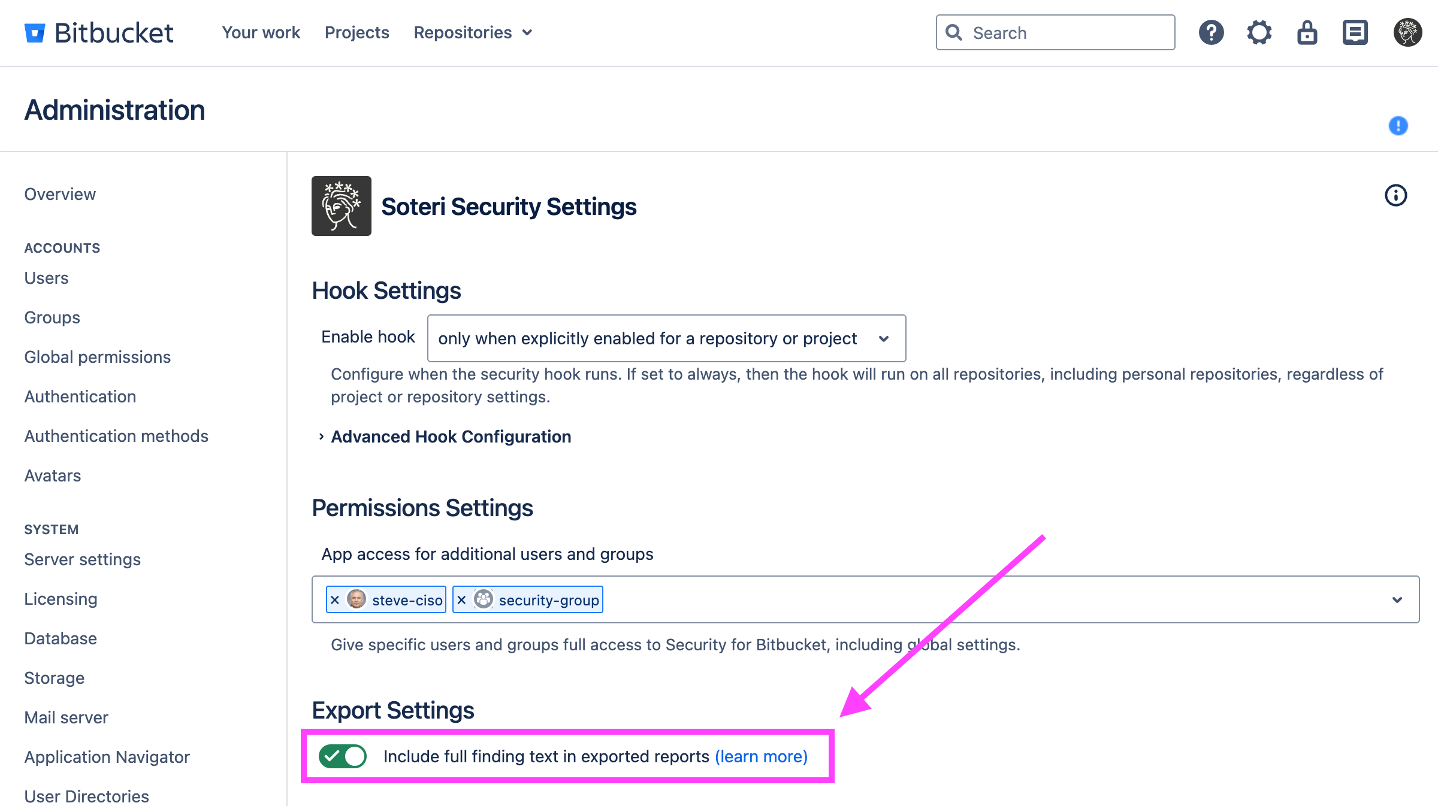
Task: Go to Projects in top navigation
Action: 357,32
